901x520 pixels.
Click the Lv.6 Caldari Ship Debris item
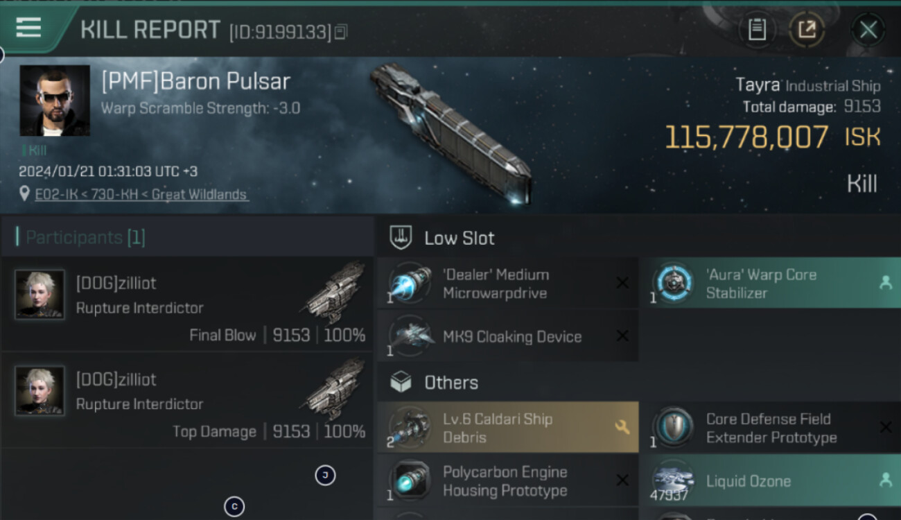[507, 428]
